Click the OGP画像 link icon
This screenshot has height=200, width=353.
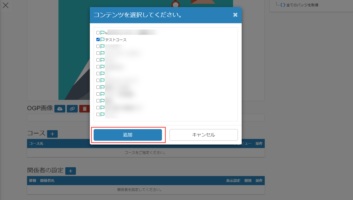72,109
